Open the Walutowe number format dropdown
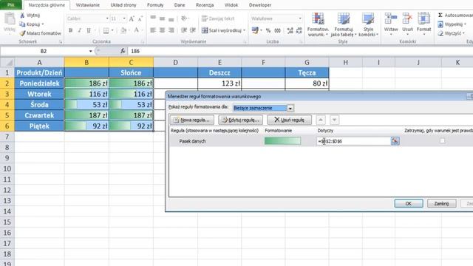The width and height of the screenshot is (473, 266). (x=300, y=18)
